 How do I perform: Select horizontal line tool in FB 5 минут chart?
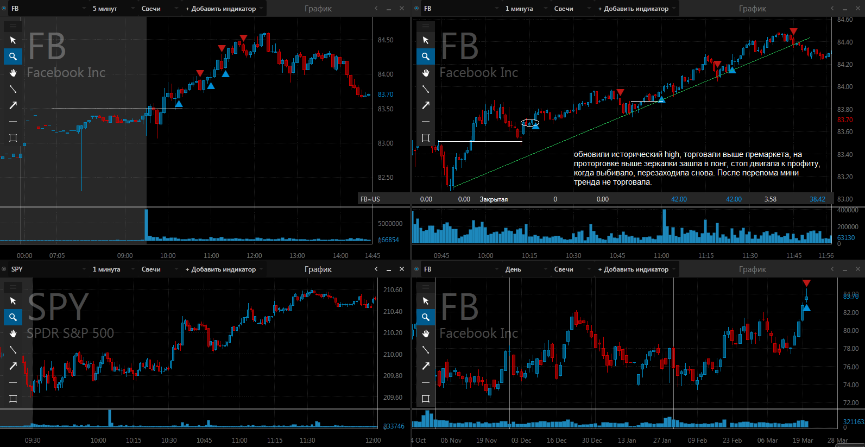pos(13,122)
